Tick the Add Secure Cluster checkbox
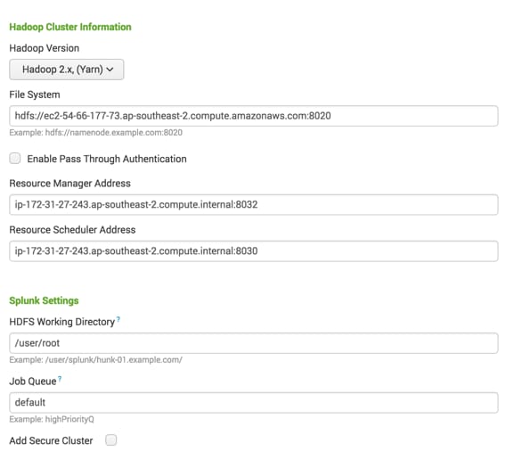This screenshot has height=468, width=506. pyautogui.click(x=111, y=439)
